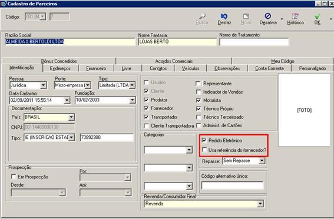Open the Tipo dropdown showing Limitada
334x219 pixels.
pyautogui.click(x=132, y=85)
